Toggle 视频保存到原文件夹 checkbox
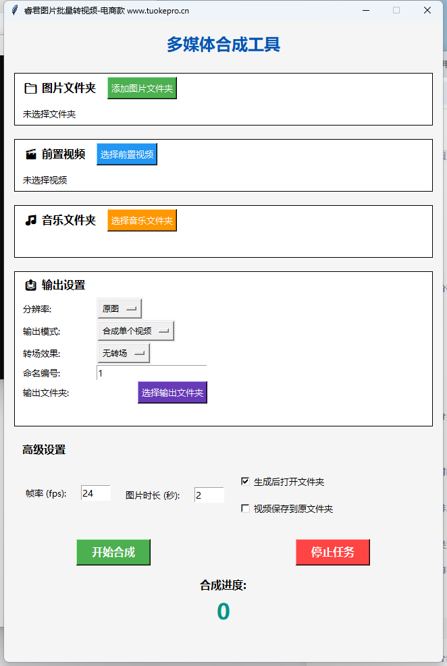447x666 pixels. tap(245, 509)
